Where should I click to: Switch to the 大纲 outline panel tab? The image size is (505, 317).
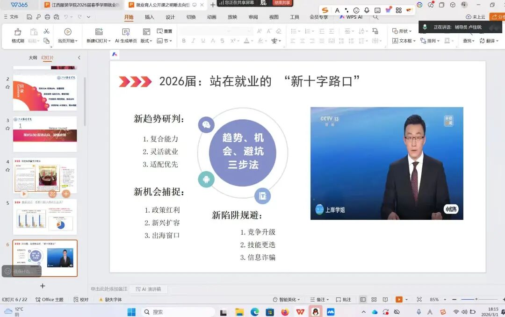click(x=33, y=58)
